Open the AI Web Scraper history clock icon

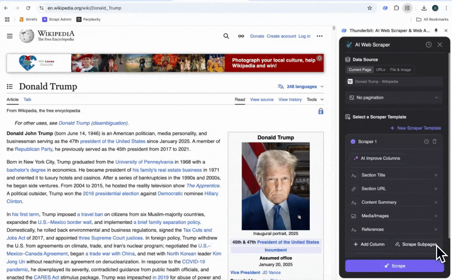[x=429, y=45]
